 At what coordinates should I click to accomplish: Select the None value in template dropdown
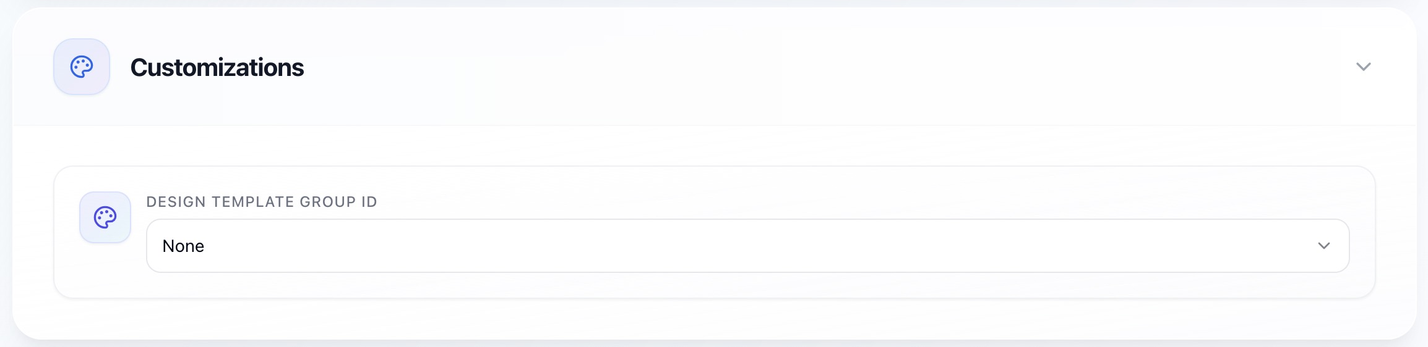pos(183,246)
